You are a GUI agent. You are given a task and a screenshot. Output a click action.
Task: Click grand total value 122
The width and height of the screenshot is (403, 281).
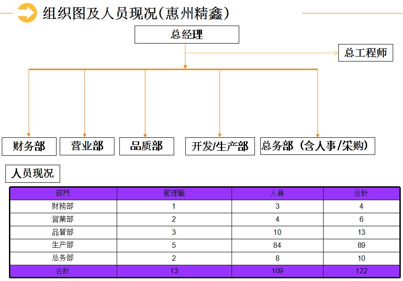pos(361,271)
